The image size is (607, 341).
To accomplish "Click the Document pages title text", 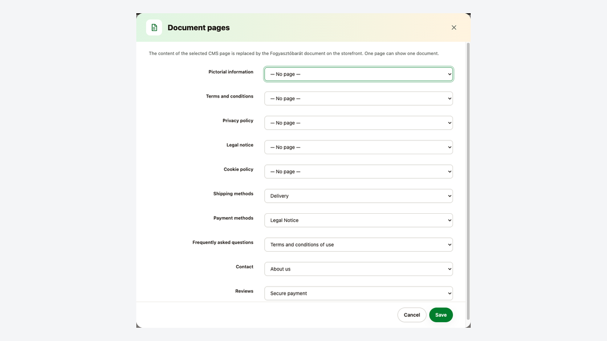I will [199, 28].
